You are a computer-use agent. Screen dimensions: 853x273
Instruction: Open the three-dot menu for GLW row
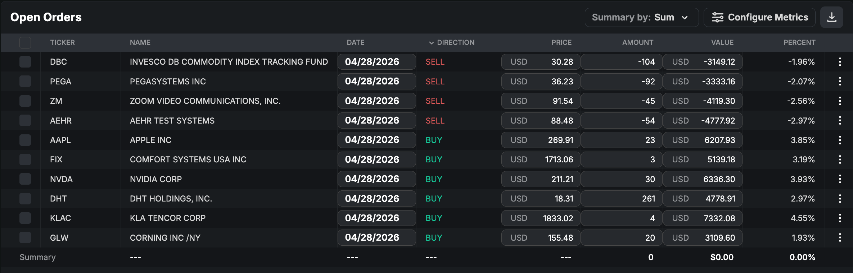(840, 237)
